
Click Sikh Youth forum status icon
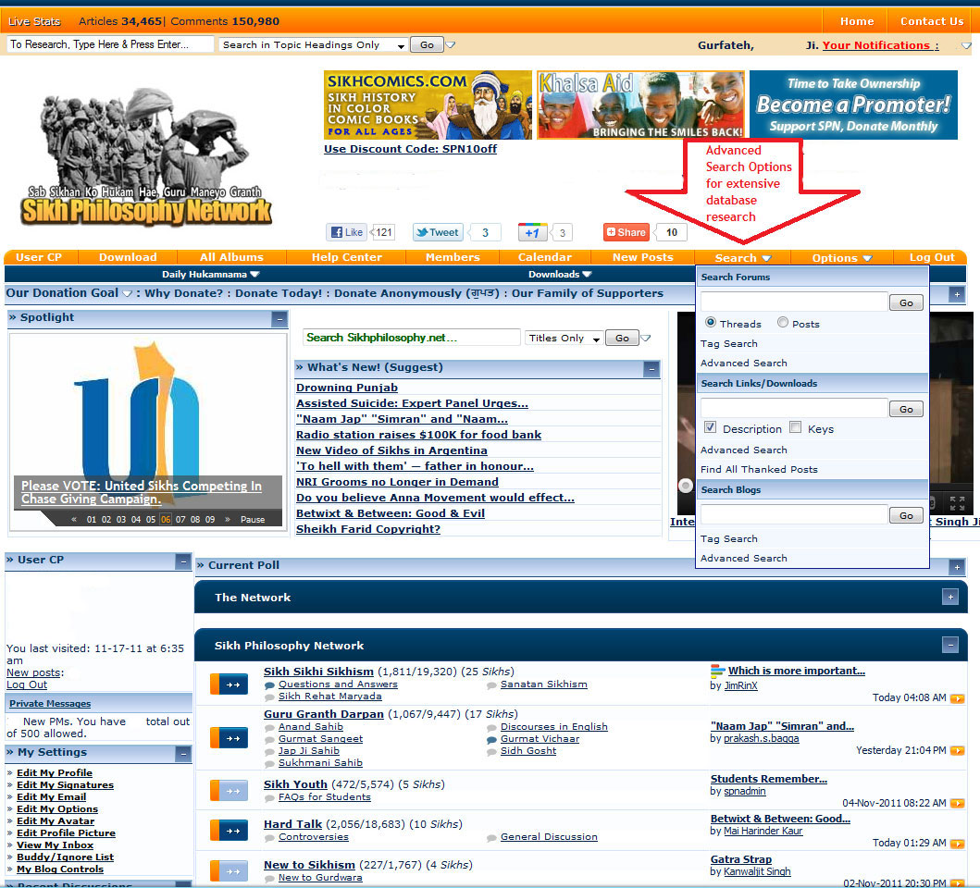coord(229,791)
